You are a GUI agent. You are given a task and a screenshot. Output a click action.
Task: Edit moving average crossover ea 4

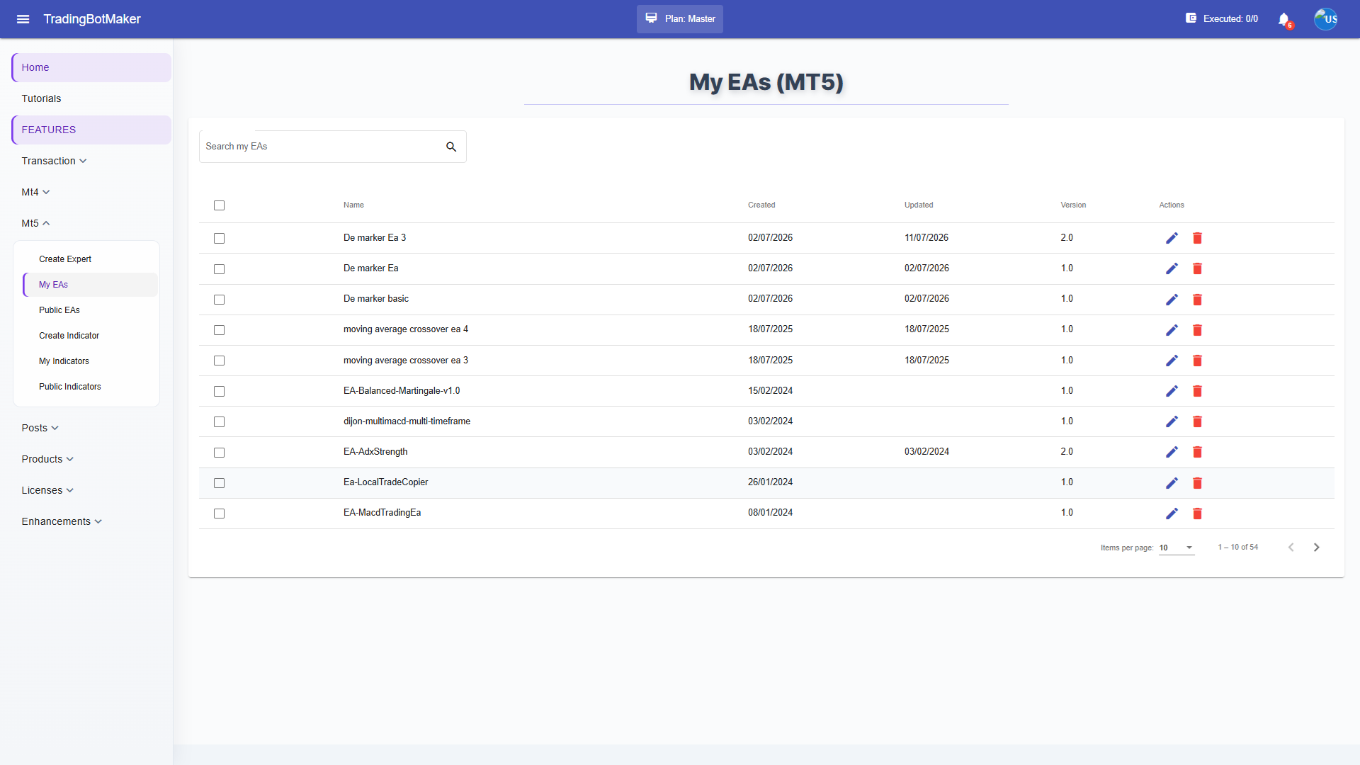coord(1172,330)
